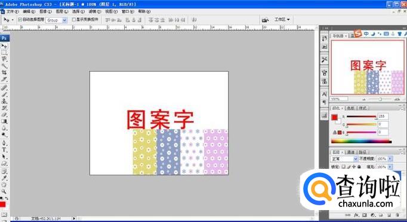Open the layer opacity slider arrow
Image resolution: width=407 pixels, height=222 pixels.
point(390,159)
